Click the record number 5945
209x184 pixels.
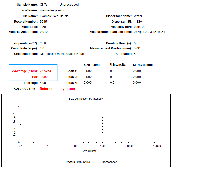coord(43,22)
